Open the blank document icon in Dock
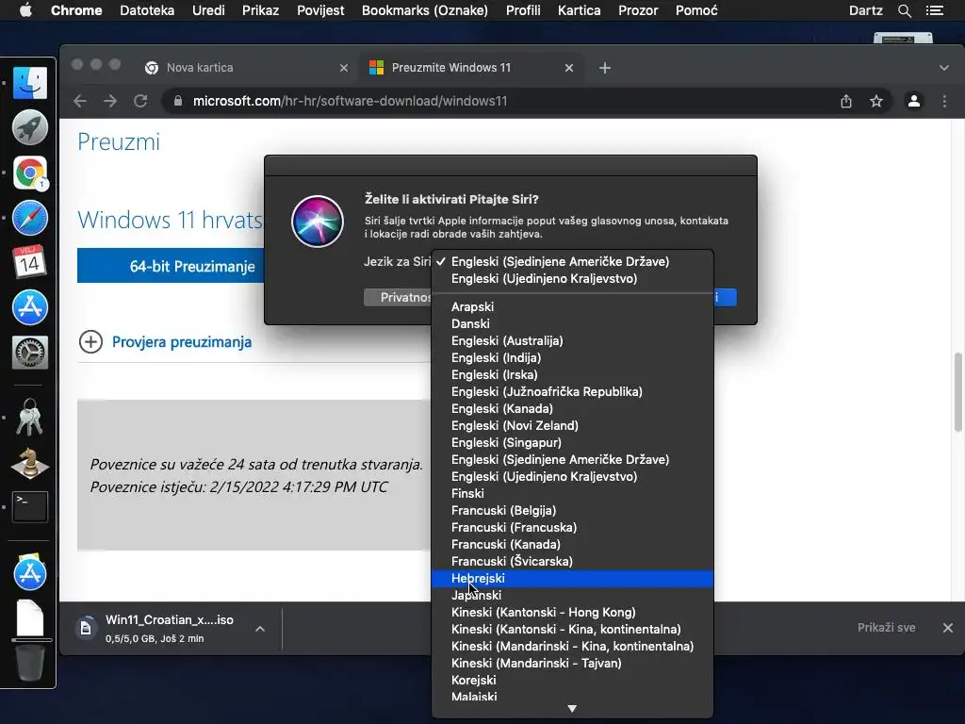Image resolution: width=965 pixels, height=724 pixels. [29, 617]
